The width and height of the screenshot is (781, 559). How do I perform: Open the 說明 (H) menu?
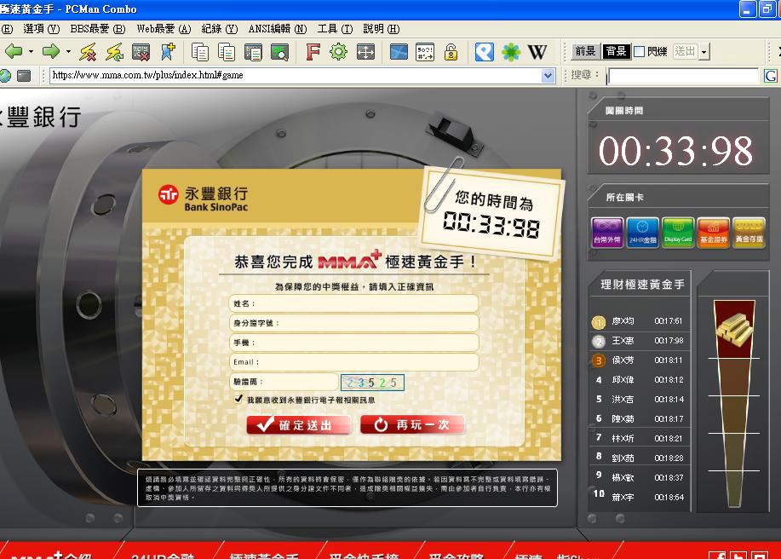pyautogui.click(x=381, y=29)
